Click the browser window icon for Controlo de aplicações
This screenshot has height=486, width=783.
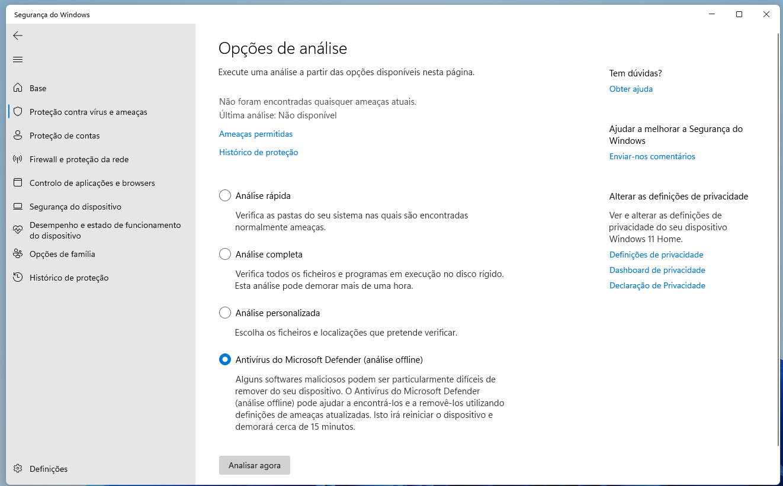(18, 183)
